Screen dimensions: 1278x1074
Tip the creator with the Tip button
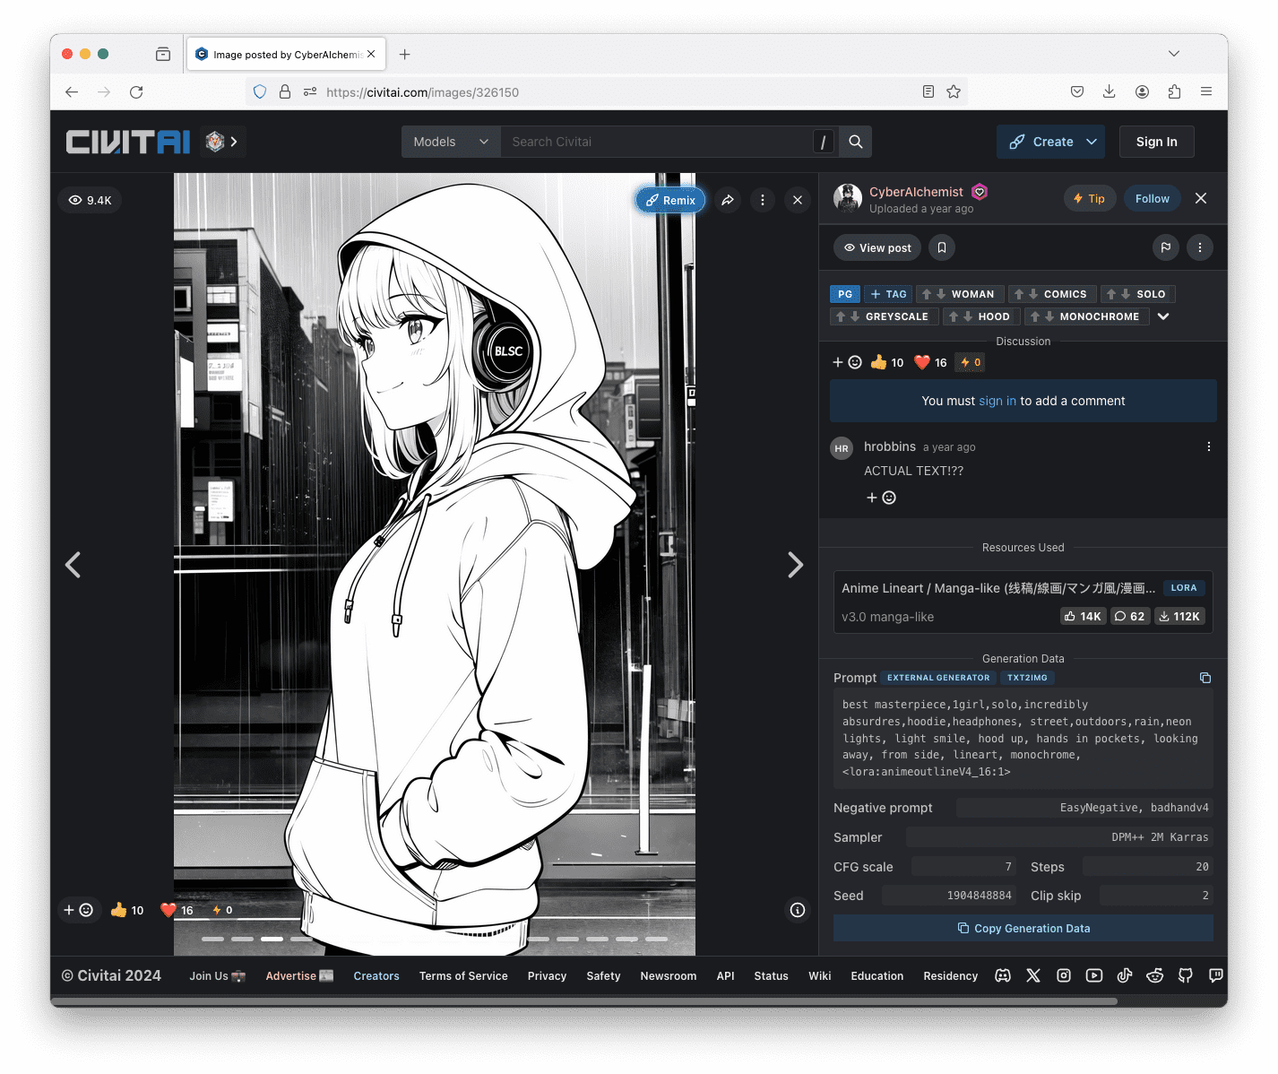(x=1089, y=199)
